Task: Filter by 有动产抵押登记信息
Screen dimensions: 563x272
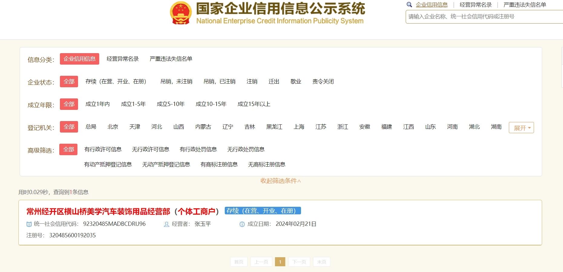Action: coord(108,165)
